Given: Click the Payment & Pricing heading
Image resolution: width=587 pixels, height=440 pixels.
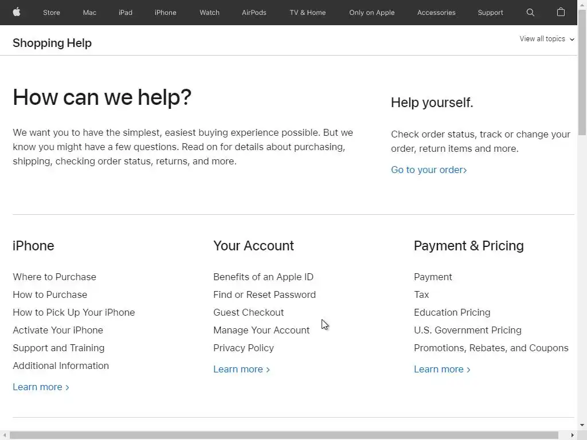Looking at the screenshot, I should tap(469, 246).
